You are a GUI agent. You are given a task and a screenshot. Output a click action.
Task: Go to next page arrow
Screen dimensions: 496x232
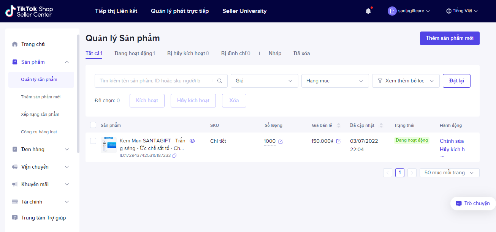click(x=412, y=173)
